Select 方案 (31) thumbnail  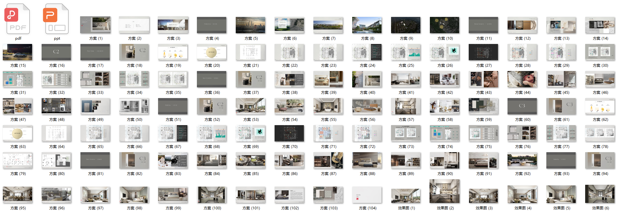(18, 79)
